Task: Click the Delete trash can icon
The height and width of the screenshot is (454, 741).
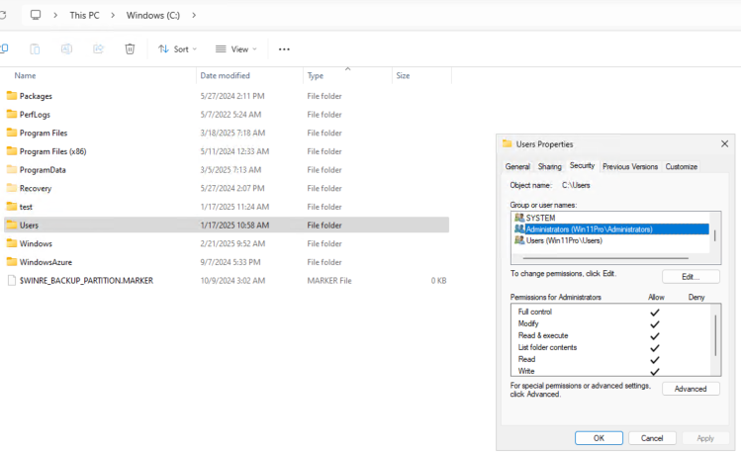Action: (130, 48)
